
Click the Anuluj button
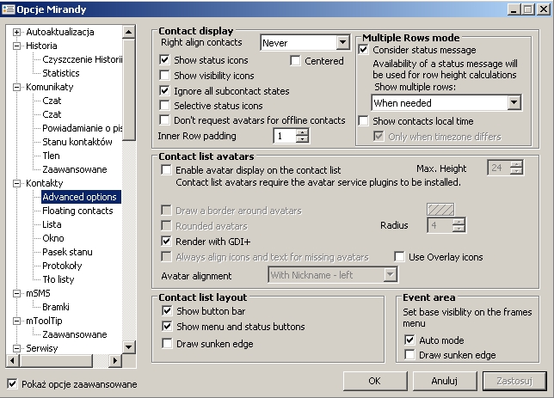(x=444, y=381)
